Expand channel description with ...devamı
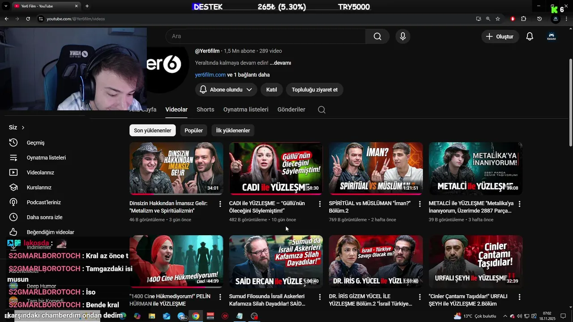The width and height of the screenshot is (573, 322). coord(280,63)
